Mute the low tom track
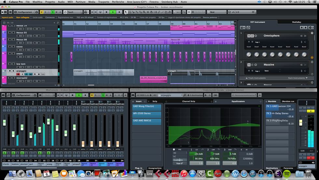The height and width of the screenshot is (180, 319). tap(10, 64)
